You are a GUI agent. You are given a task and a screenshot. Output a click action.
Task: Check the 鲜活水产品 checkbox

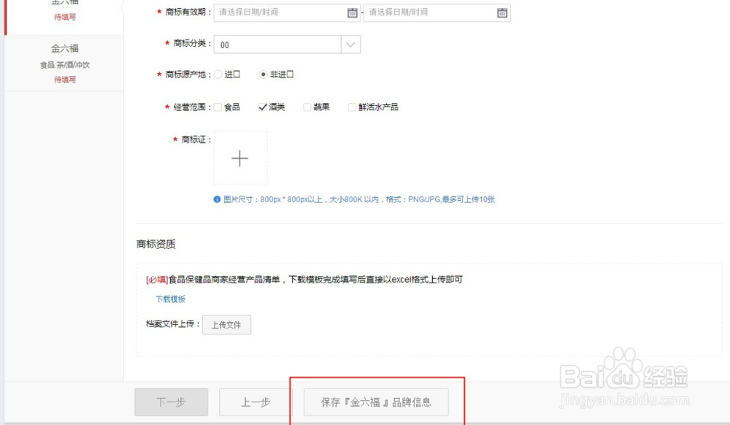point(352,107)
